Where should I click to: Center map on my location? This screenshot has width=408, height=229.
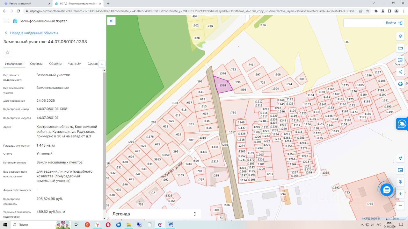coord(400,158)
